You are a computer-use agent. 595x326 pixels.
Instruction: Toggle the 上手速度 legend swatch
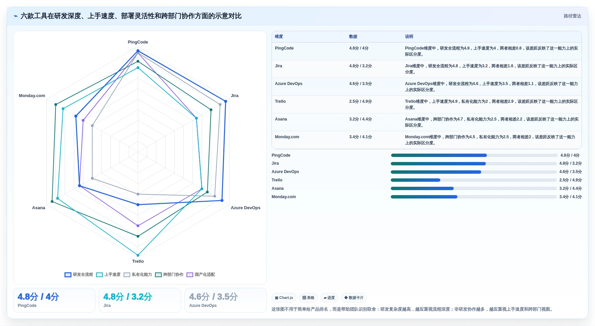pyautogui.click(x=99, y=274)
